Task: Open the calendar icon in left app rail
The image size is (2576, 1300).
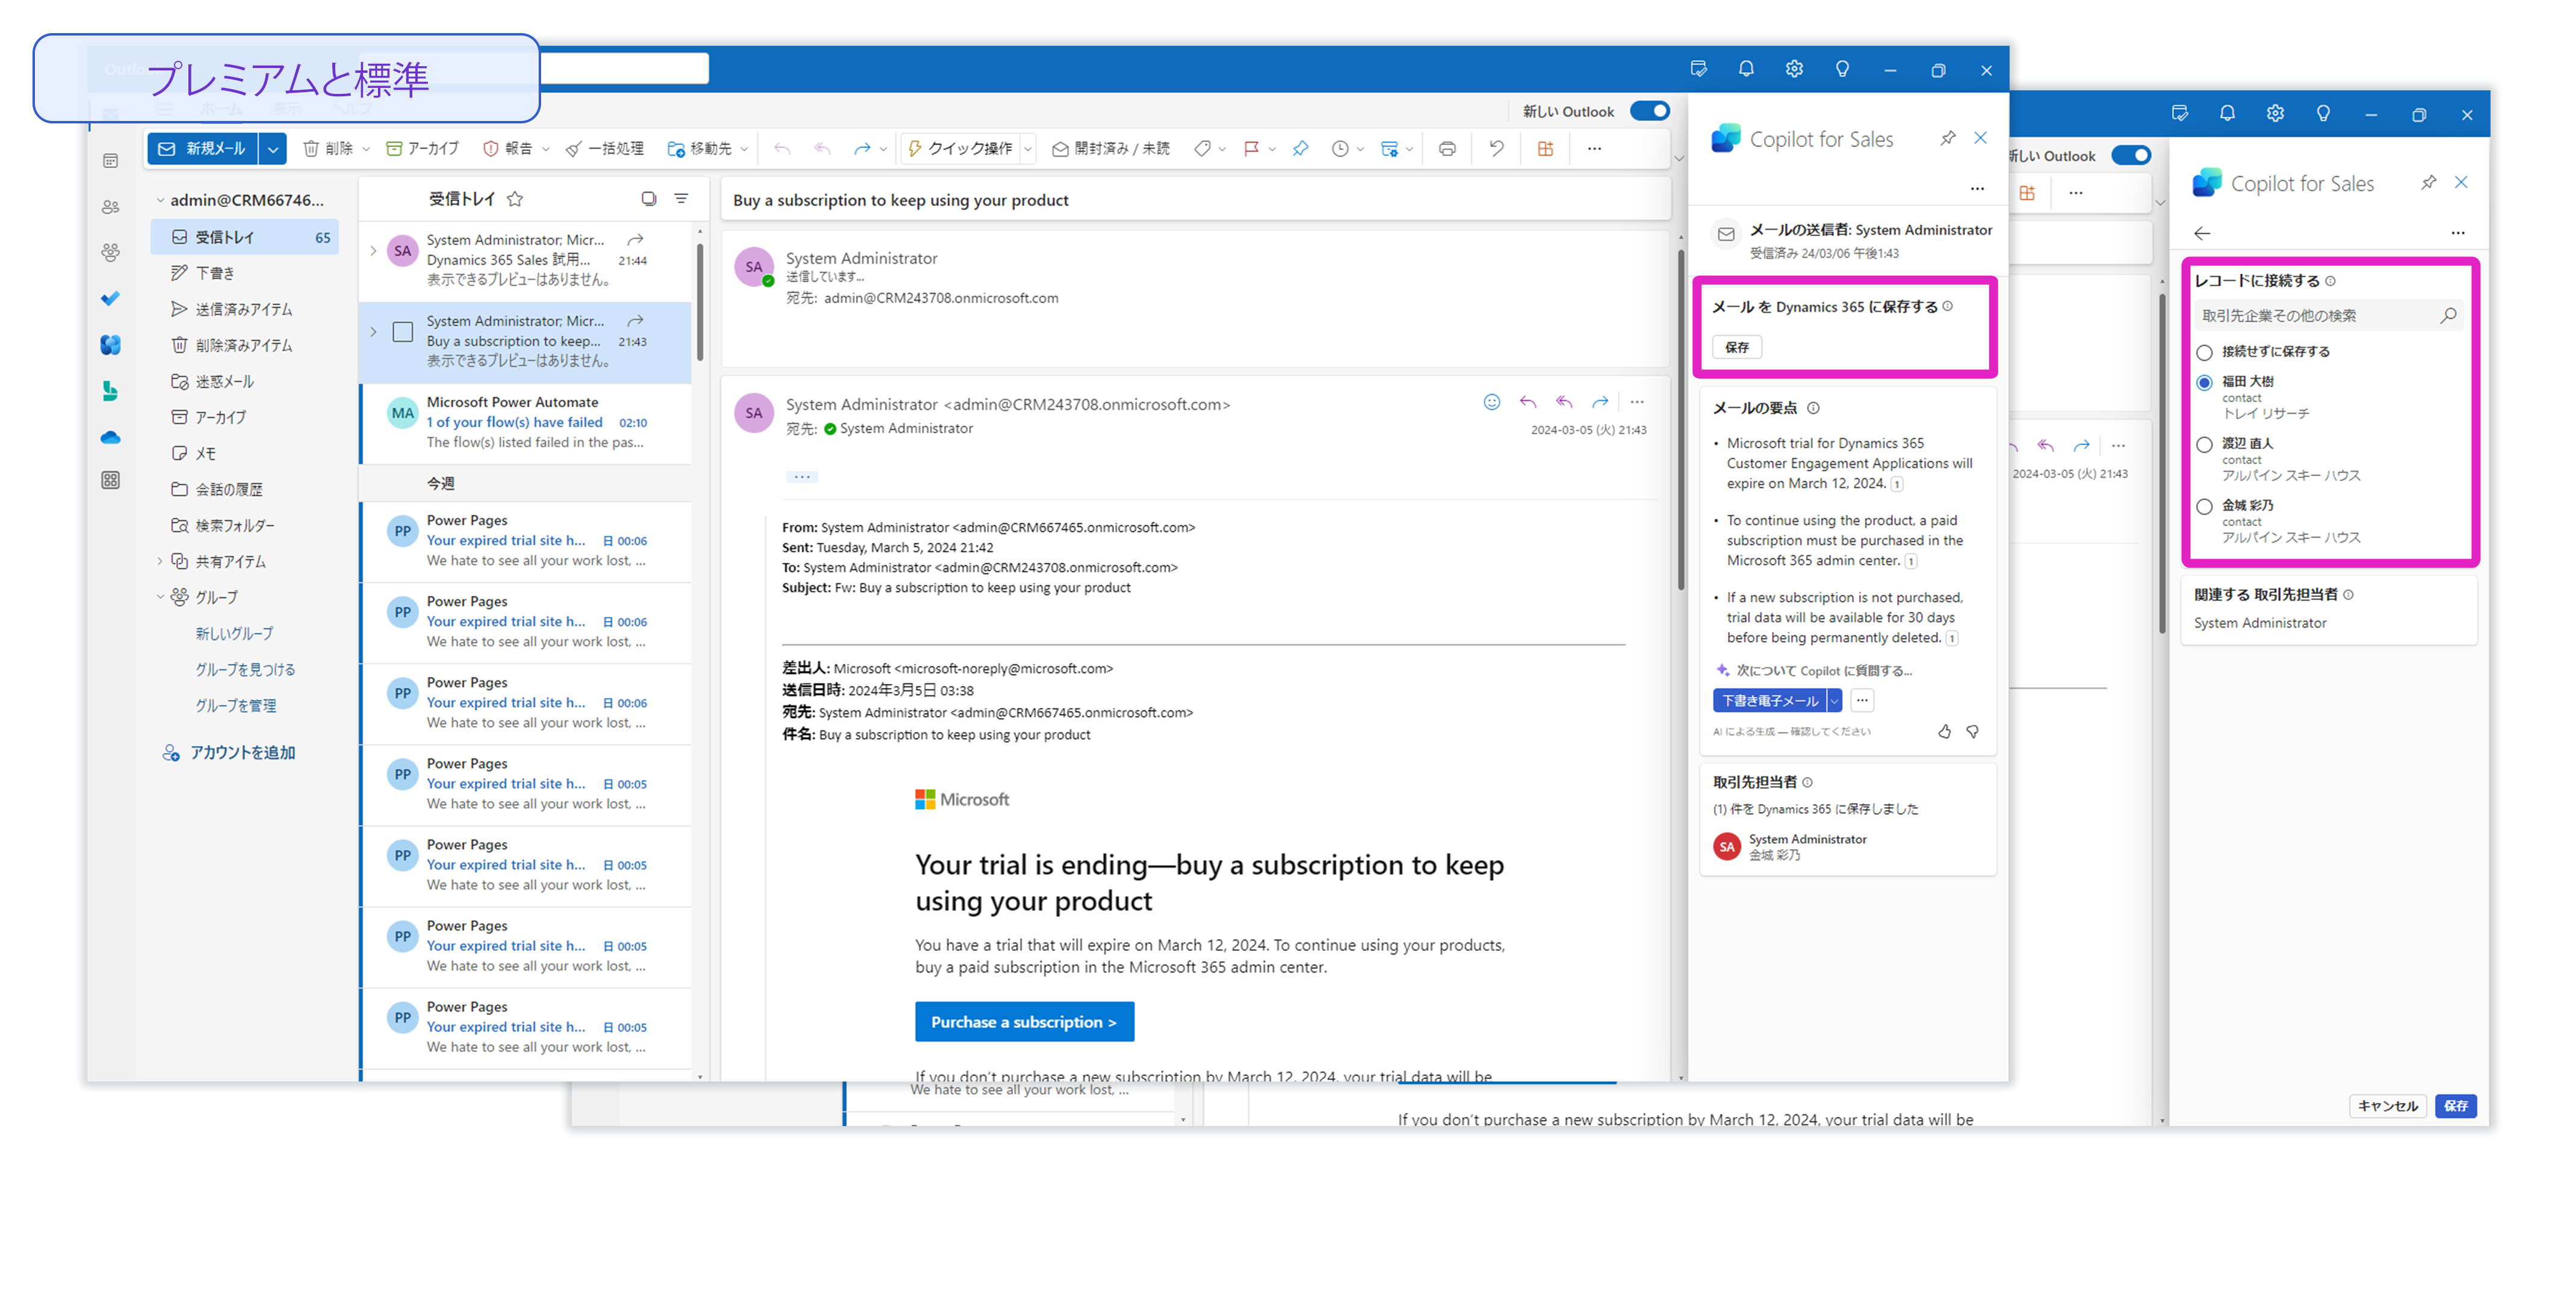Action: 110,160
